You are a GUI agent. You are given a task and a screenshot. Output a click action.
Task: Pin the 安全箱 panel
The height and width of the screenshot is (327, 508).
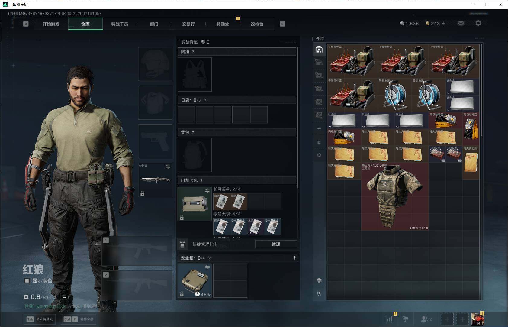(x=294, y=258)
